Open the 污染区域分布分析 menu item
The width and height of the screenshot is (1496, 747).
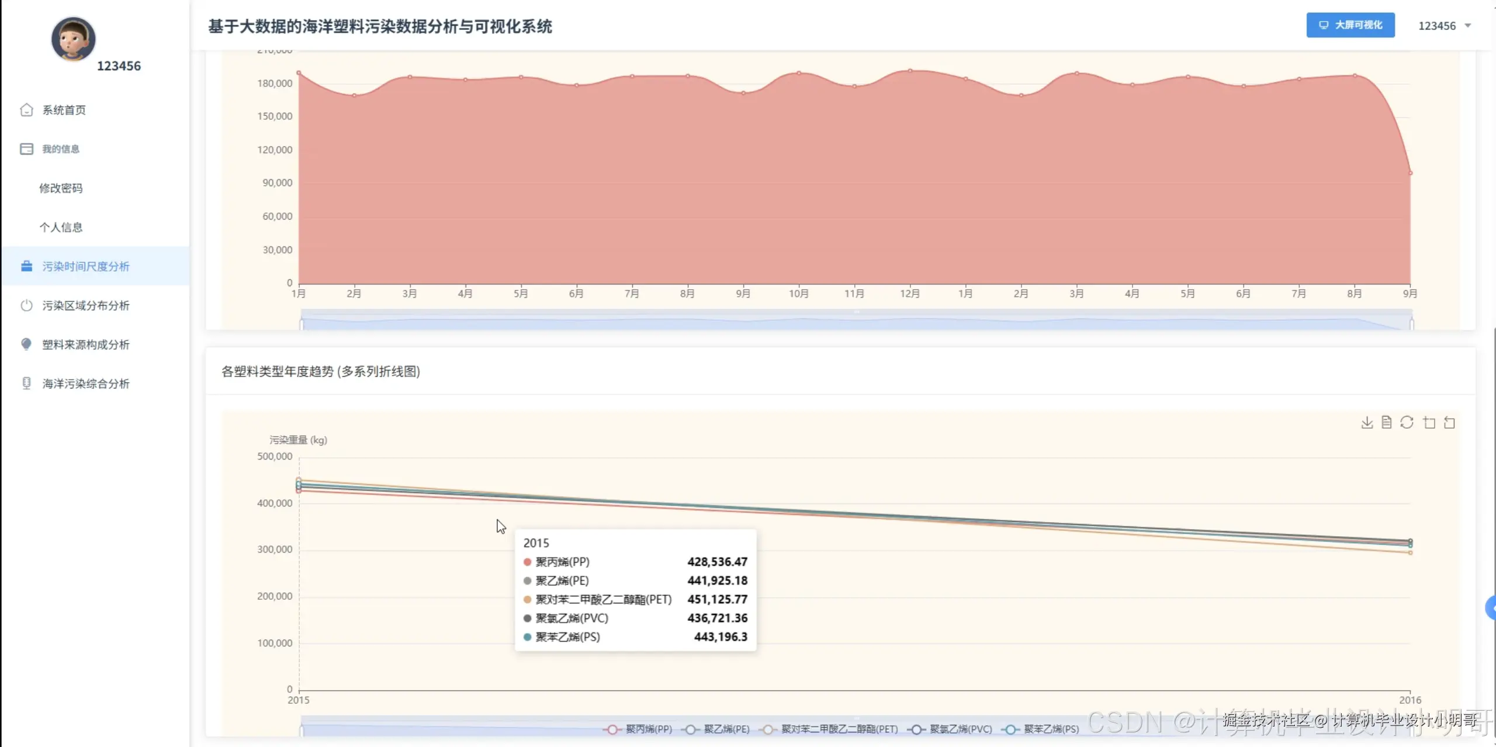[85, 305]
